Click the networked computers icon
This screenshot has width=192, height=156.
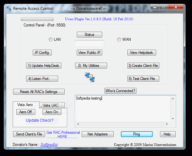pyautogui.click(x=89, y=77)
